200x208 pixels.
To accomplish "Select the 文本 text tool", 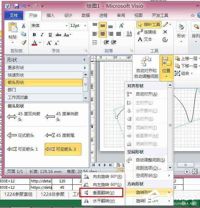I will pos(145,39).
